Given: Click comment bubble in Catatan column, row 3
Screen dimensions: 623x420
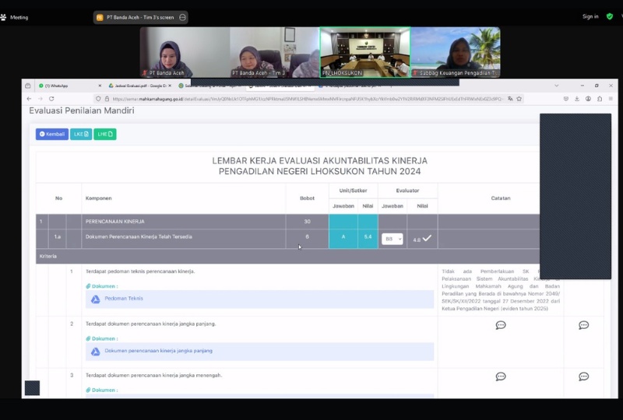Looking at the screenshot, I should point(501,376).
